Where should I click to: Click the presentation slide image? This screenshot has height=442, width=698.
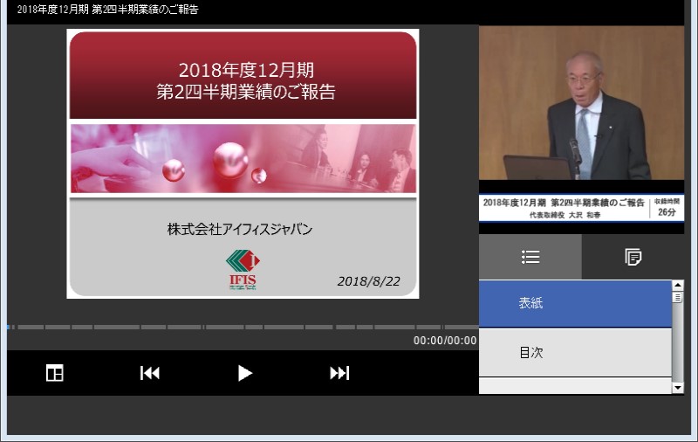pyautogui.click(x=243, y=163)
